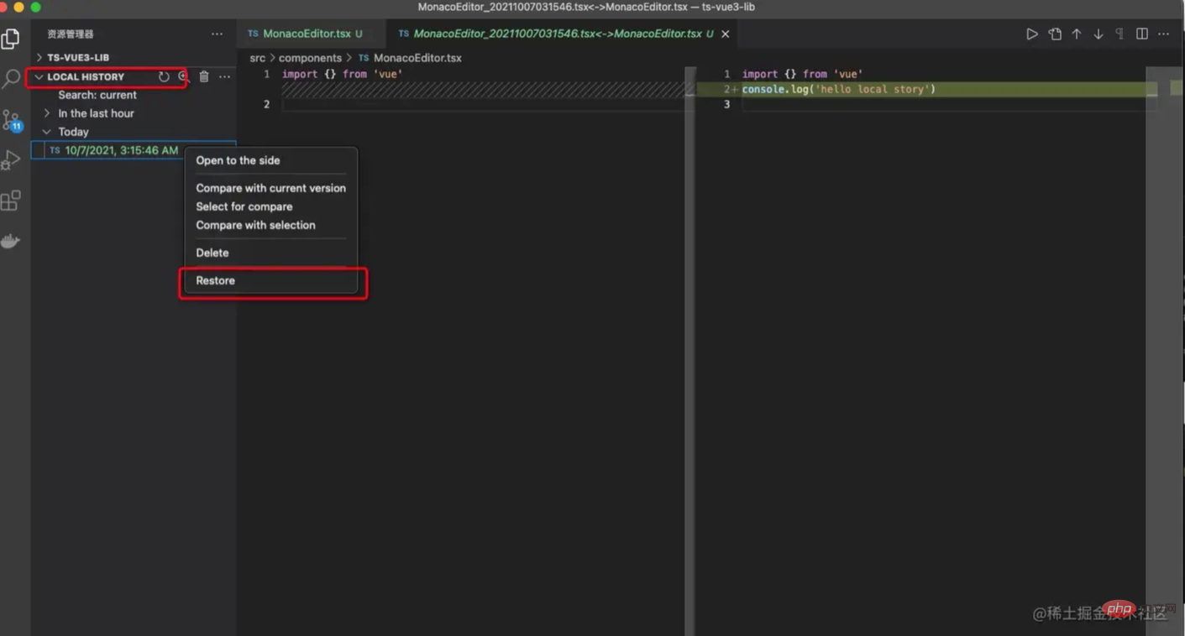Open the Run and Debug view
The image size is (1185, 636).
(11, 159)
